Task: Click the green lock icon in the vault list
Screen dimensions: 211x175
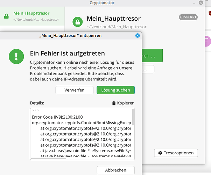Action: (x=6, y=16)
